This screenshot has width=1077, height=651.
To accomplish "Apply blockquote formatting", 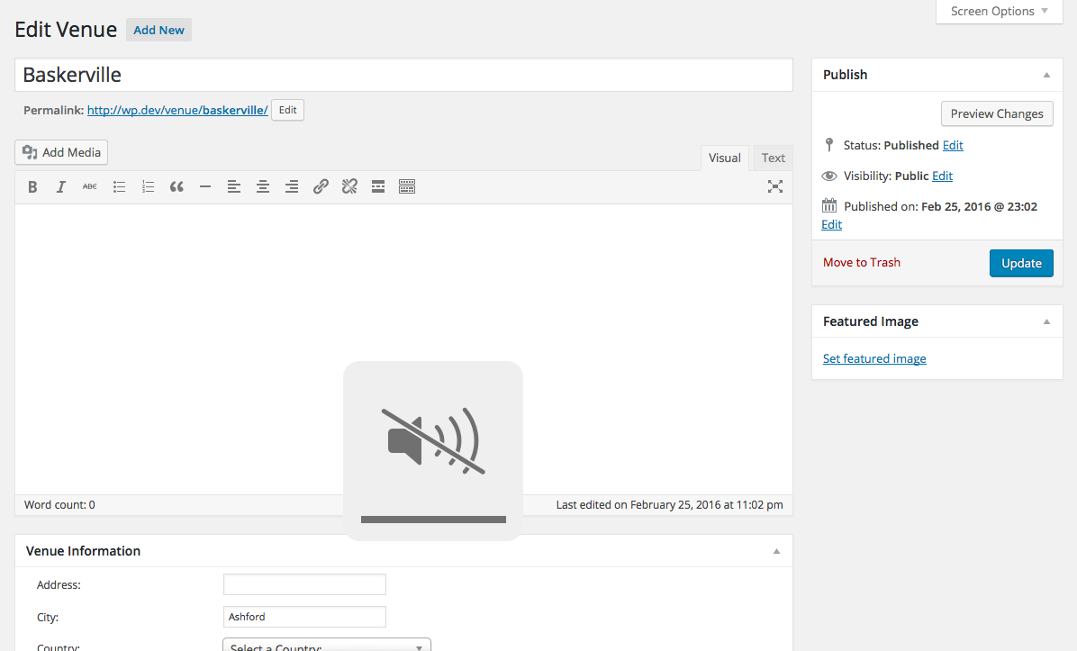I will 176,187.
